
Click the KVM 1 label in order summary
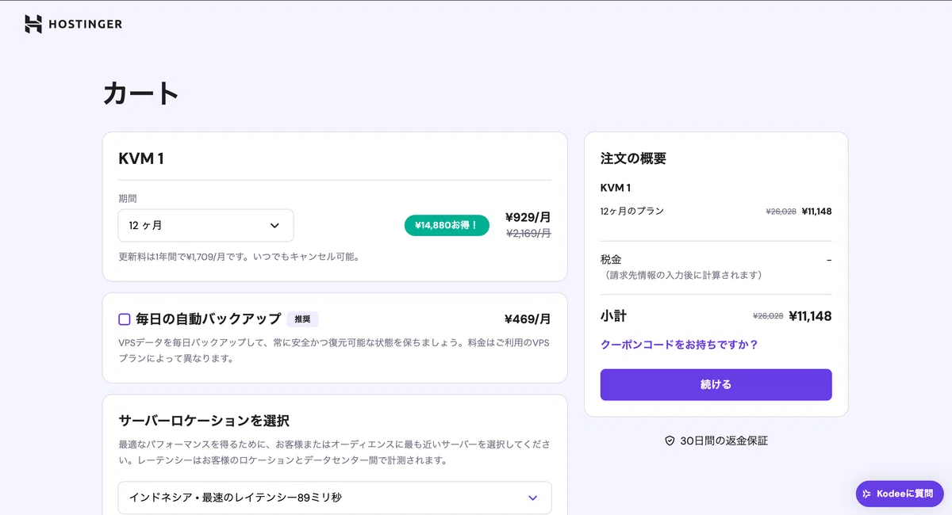click(616, 188)
